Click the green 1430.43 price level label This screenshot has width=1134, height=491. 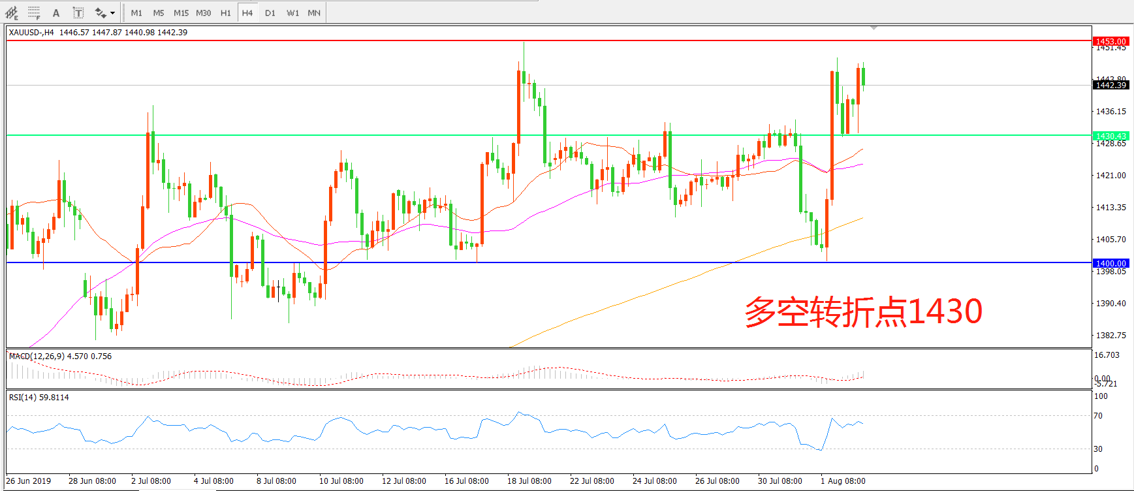1110,136
